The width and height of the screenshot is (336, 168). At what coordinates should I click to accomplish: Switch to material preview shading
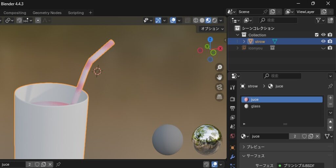coord(208,20)
